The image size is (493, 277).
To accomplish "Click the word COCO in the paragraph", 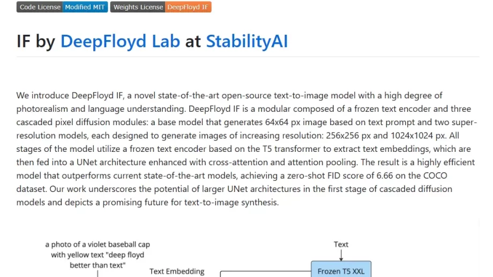I will (435, 176).
